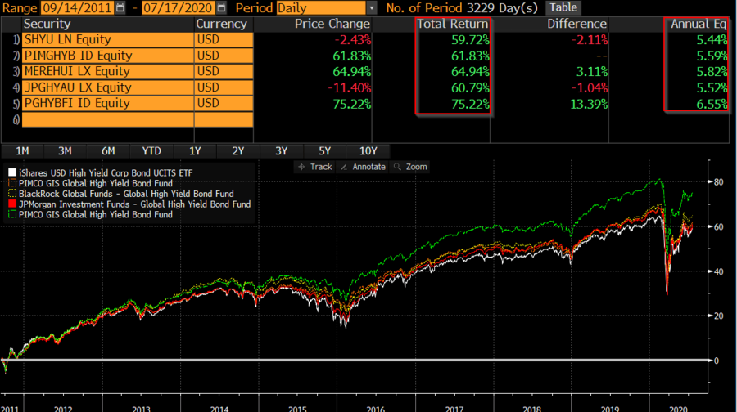Select the 5Y time range tab
Screen dimensions: 737x412
point(325,151)
